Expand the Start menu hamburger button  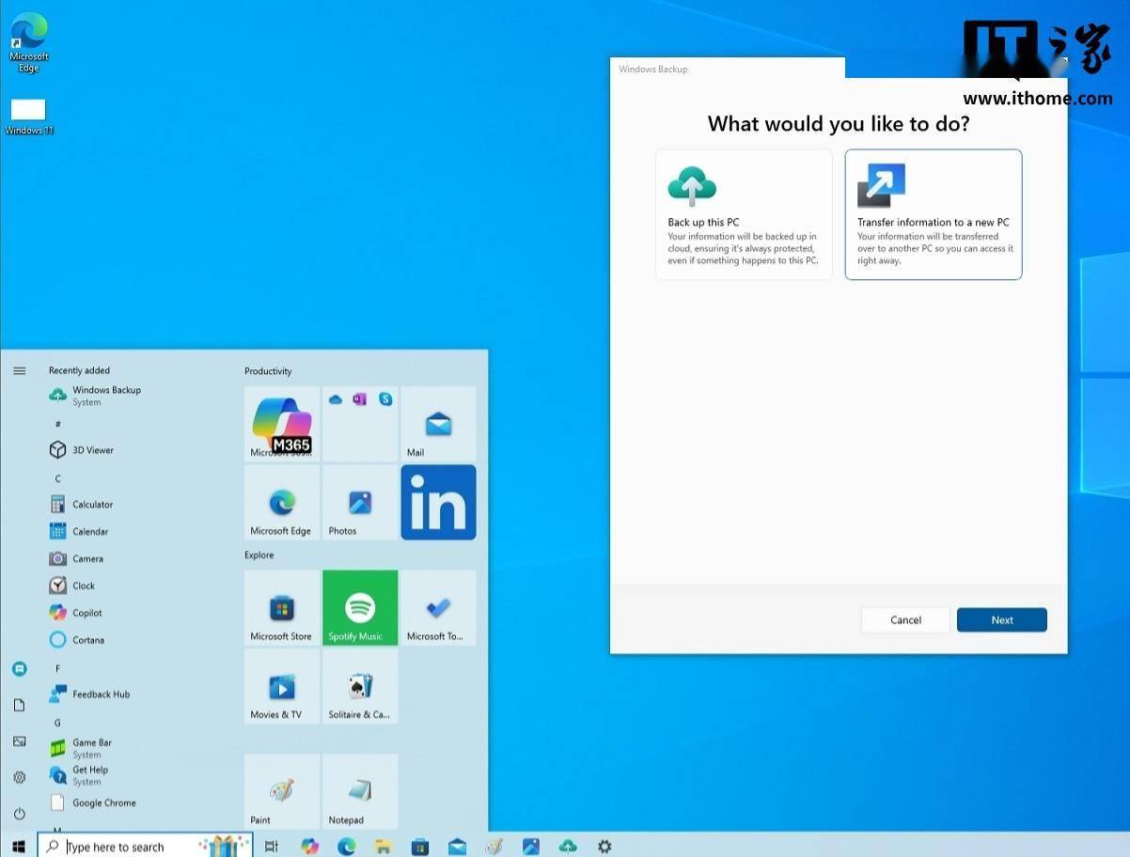pos(19,370)
